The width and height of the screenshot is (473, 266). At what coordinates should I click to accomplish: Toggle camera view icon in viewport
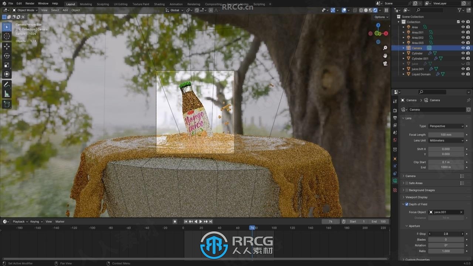pyautogui.click(x=385, y=64)
